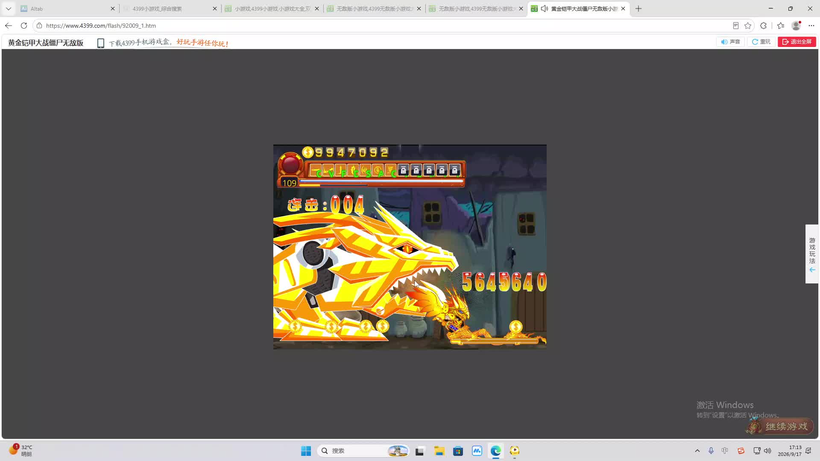Open Task View on taskbar
The width and height of the screenshot is (820, 461).
[420, 451]
